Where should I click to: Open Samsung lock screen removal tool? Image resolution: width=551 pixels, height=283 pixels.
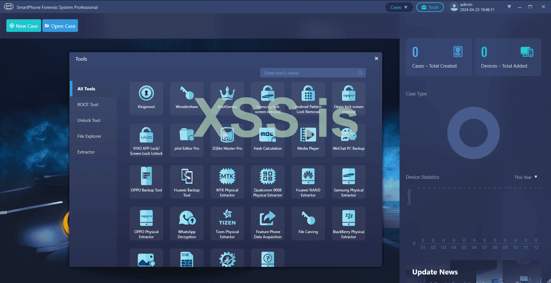[x=268, y=99]
